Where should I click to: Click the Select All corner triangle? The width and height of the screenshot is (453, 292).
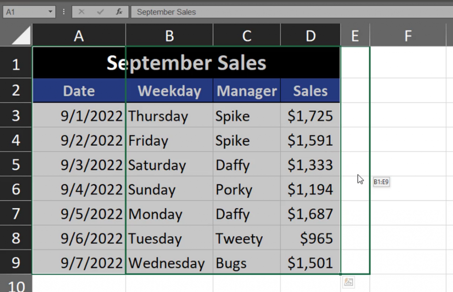point(22,36)
